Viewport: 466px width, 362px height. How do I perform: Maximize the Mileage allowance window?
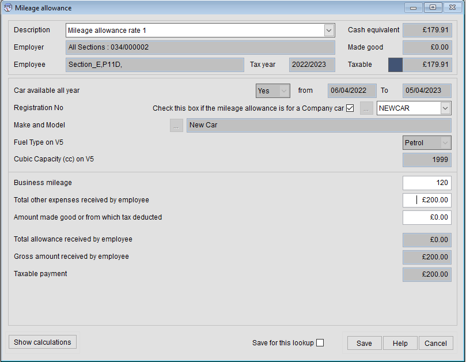coord(433,7)
